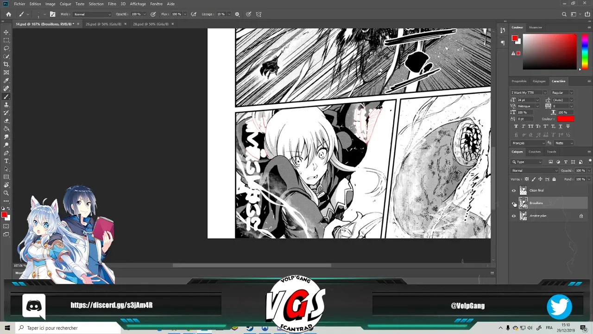This screenshot has height=334, width=593.
Task: Open the search icon in the top bar
Action: point(564,14)
